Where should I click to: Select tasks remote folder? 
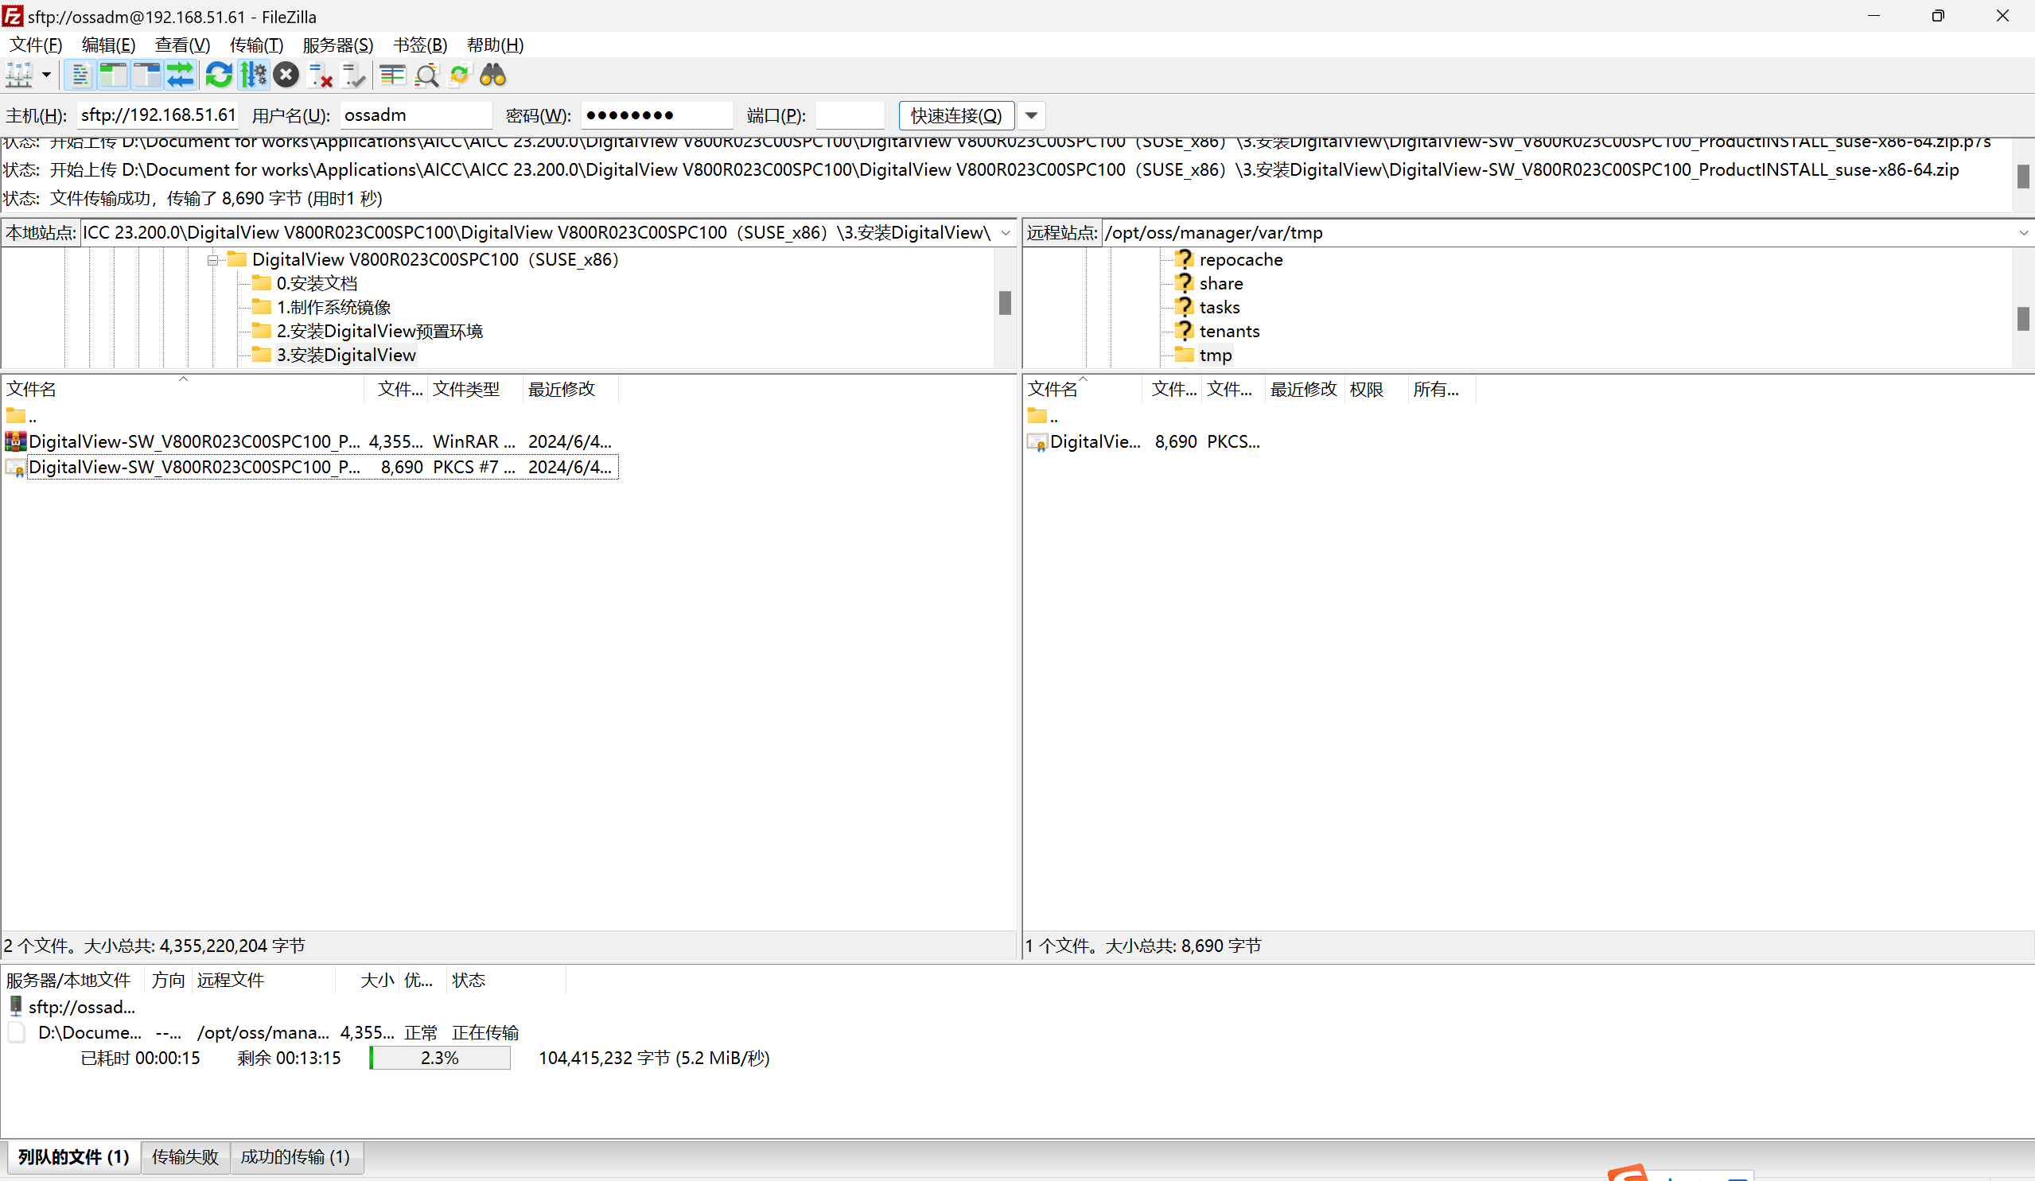click(1220, 308)
